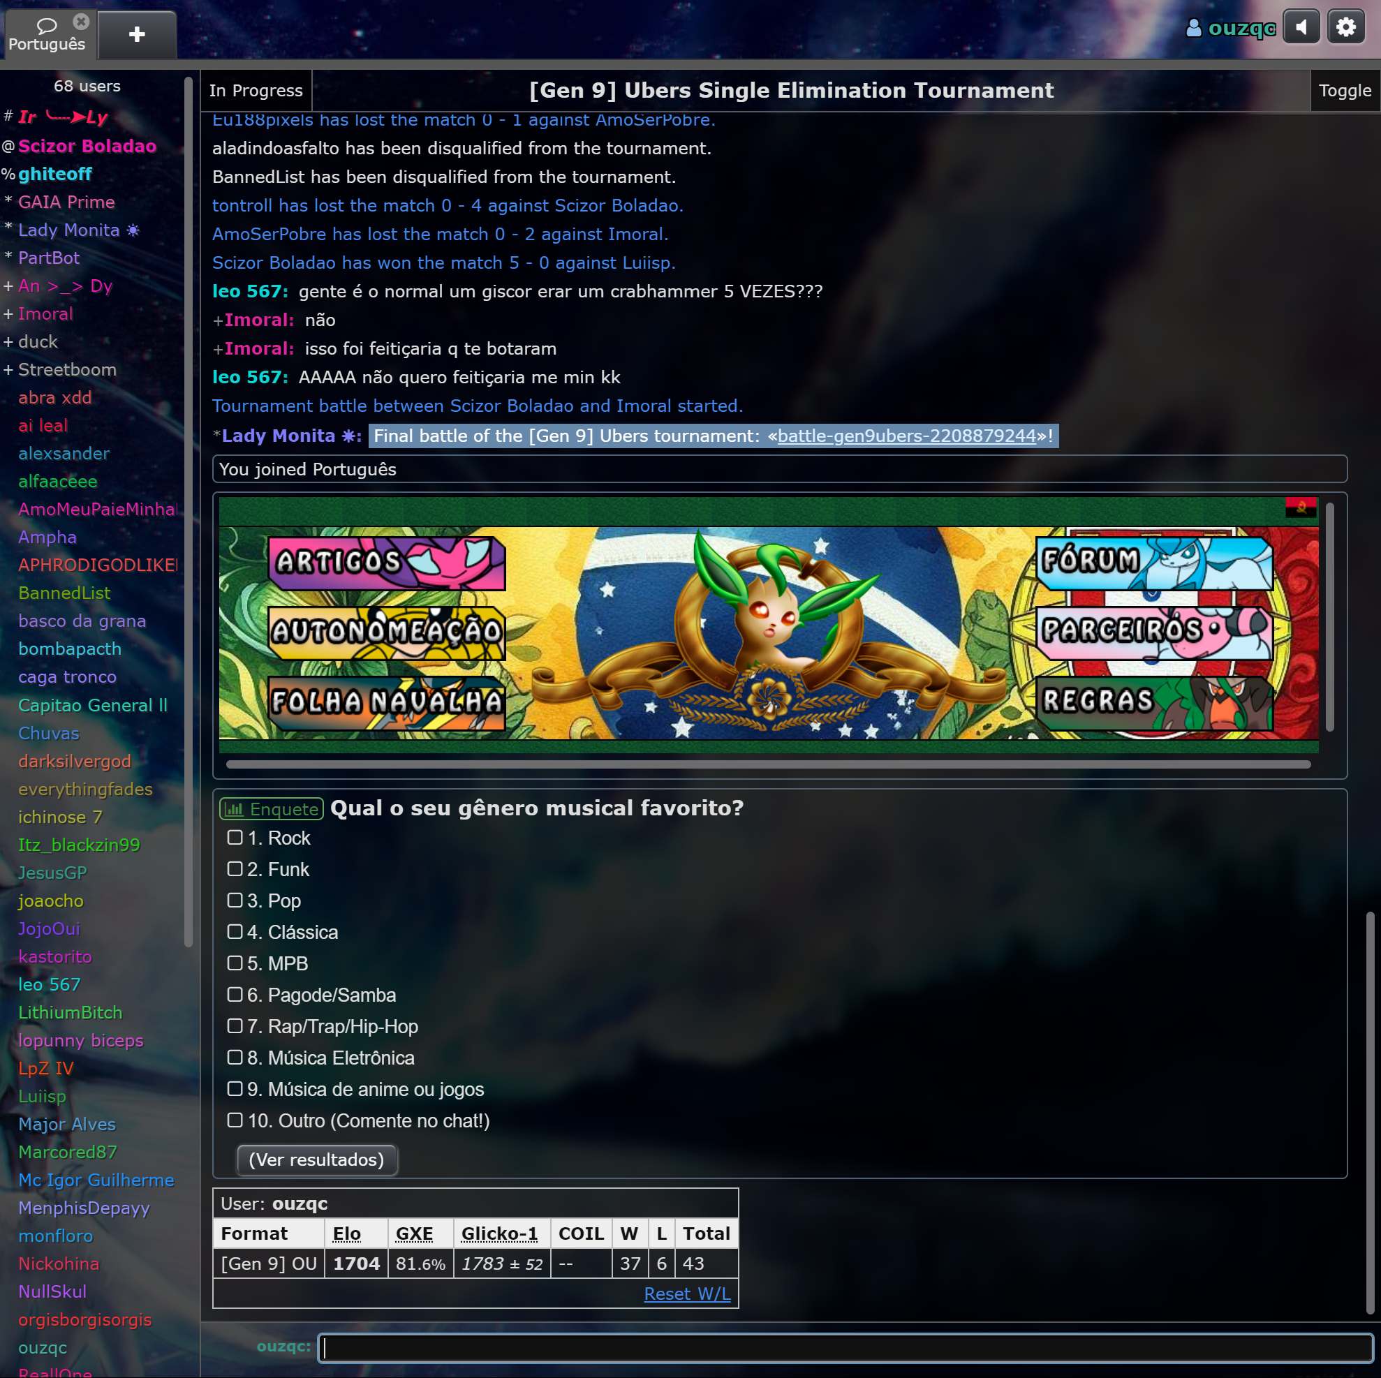Click Reset W/L link
1381x1378 pixels.
coord(686,1294)
